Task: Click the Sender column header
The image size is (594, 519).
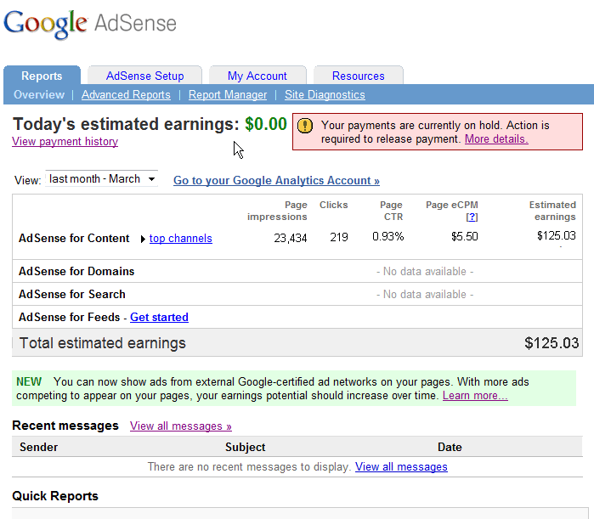Action: [38, 447]
